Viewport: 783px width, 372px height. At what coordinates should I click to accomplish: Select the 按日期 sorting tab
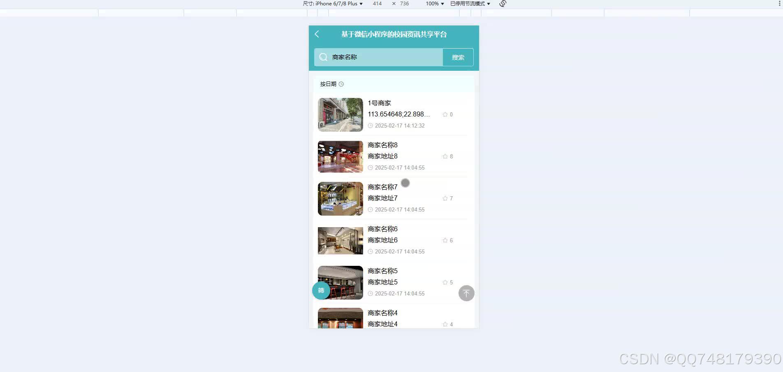(x=328, y=84)
